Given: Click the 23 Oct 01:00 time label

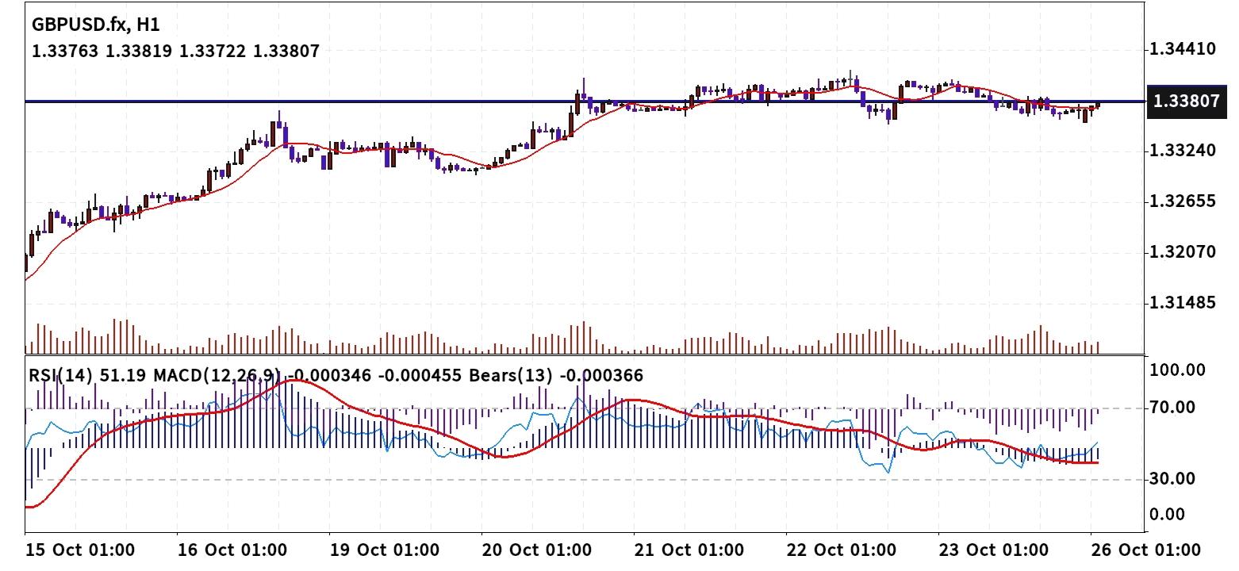Looking at the screenshot, I should 993,550.
